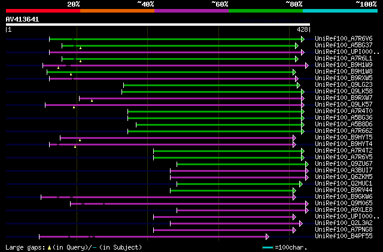Click the green ~80% identity legend segment
This screenshot has height=252, width=383.
(266, 11)
